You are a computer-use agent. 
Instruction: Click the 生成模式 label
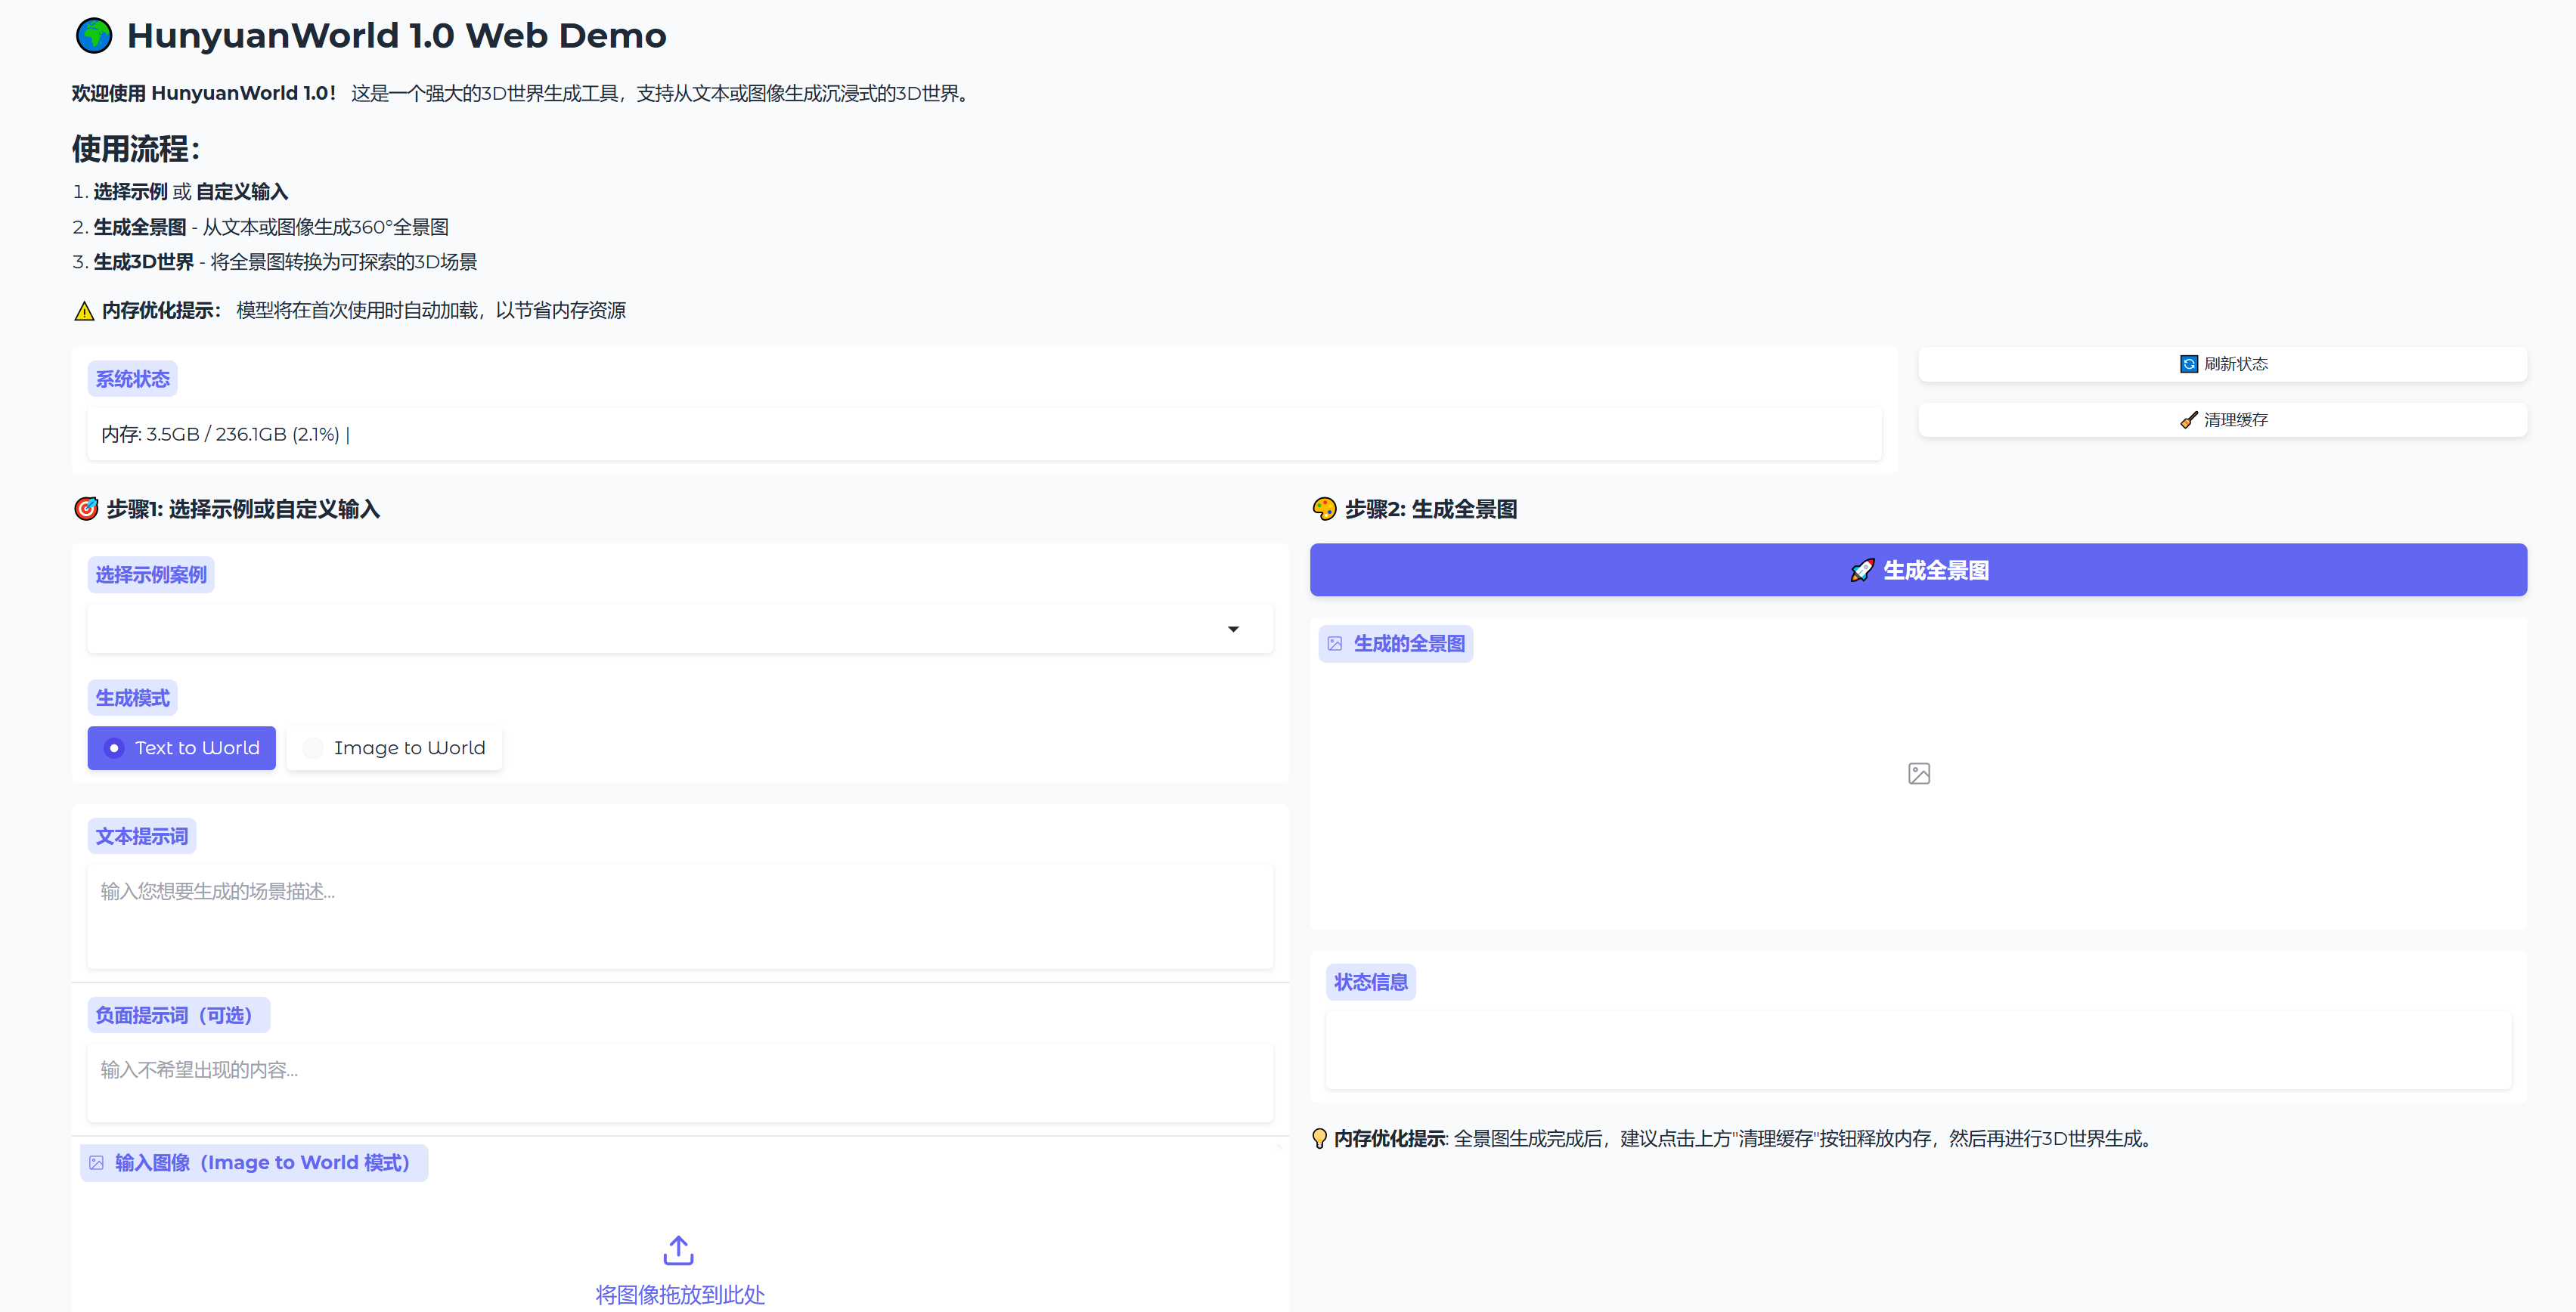coord(132,698)
